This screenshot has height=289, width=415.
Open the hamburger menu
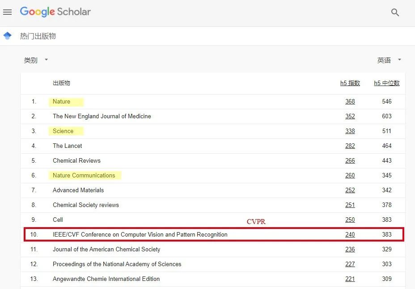click(x=7, y=12)
